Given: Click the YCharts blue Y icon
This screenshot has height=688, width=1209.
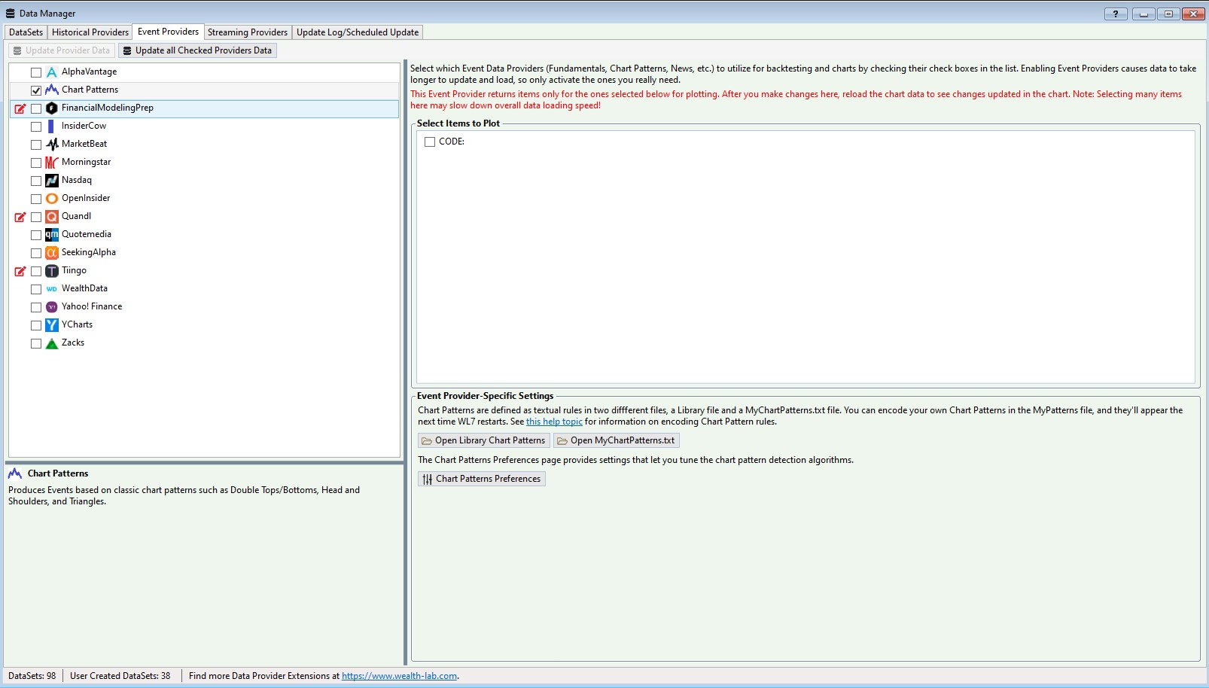Looking at the screenshot, I should pos(52,325).
